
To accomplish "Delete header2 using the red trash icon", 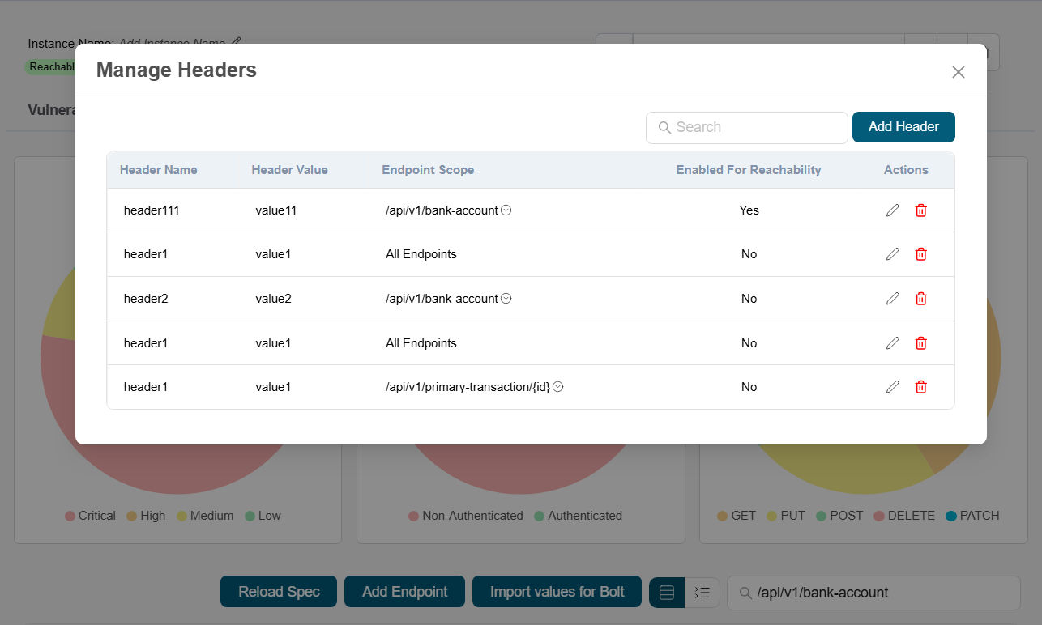I will point(920,299).
